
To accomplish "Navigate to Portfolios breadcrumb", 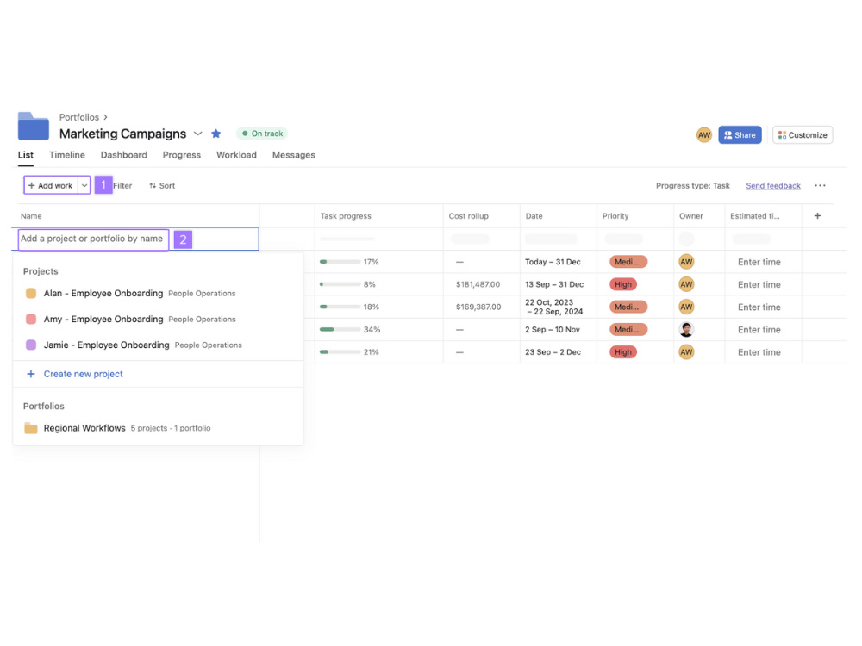I will (x=79, y=117).
